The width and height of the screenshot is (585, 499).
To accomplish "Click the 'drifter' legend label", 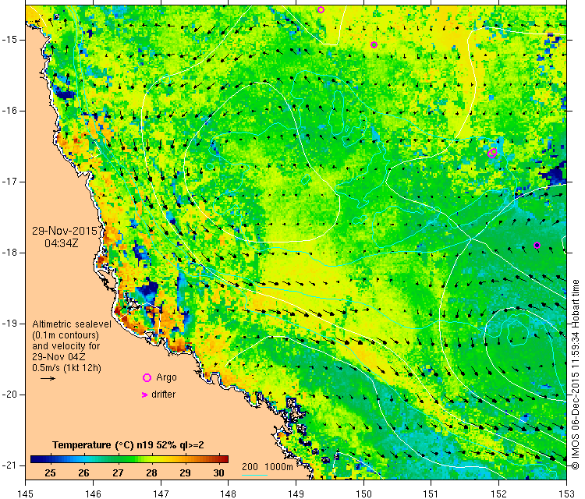I will (164, 395).
